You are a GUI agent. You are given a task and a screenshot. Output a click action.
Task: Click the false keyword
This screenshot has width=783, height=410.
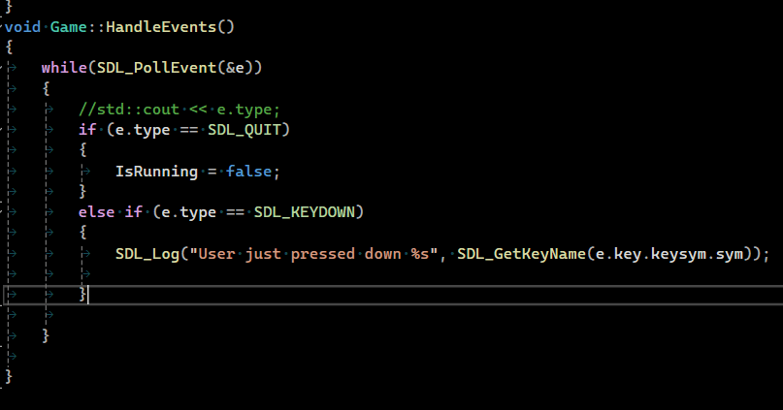[x=248, y=171]
